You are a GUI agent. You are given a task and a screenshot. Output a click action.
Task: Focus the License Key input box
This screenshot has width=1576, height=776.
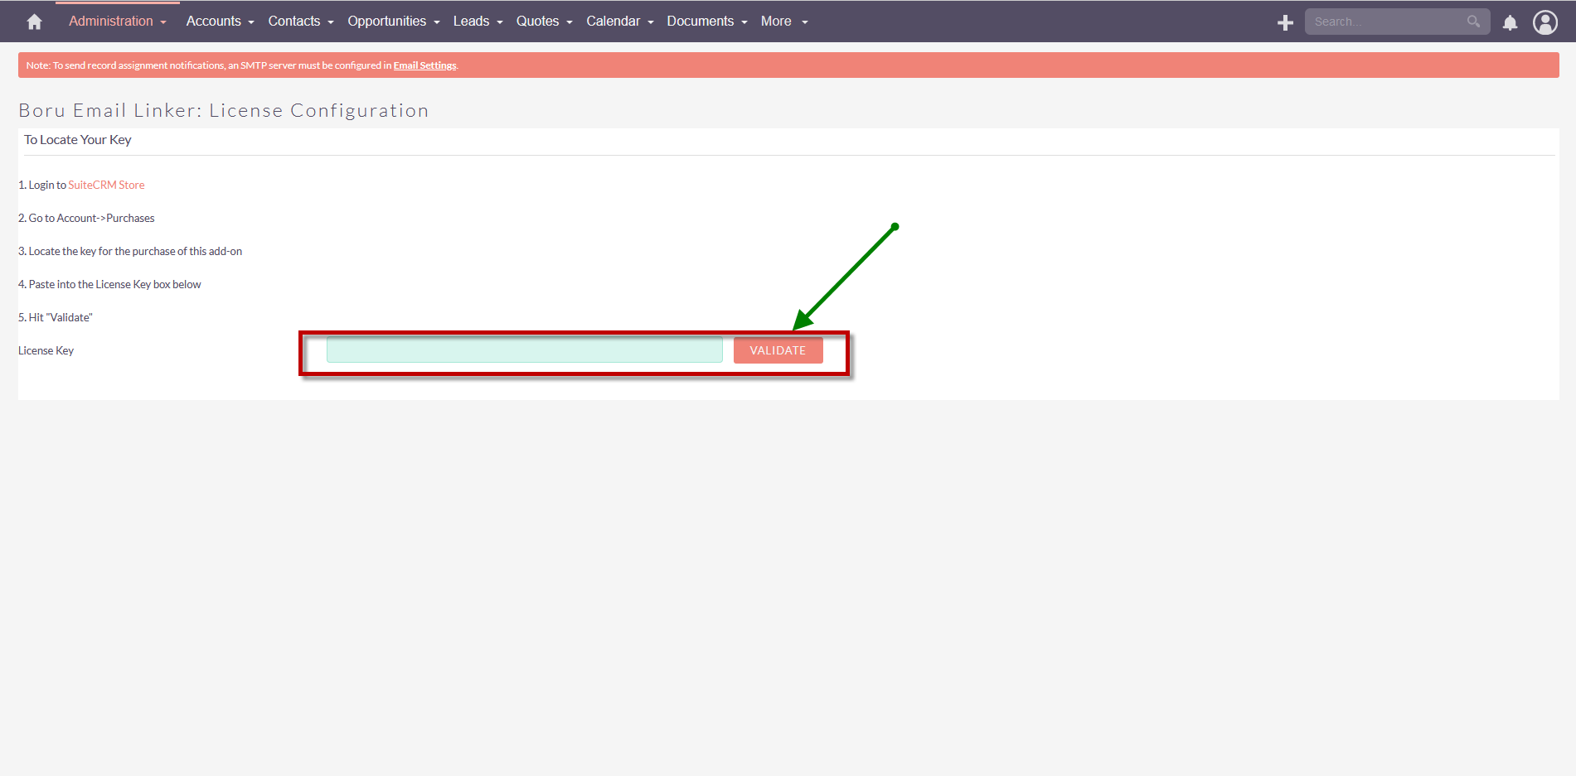click(x=525, y=350)
